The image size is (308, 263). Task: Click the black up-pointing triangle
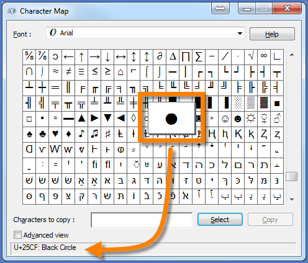click(x=81, y=118)
